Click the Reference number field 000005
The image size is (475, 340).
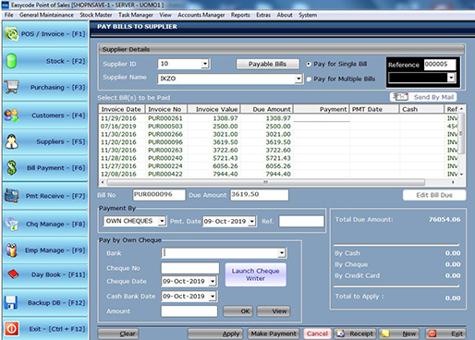[x=440, y=65]
